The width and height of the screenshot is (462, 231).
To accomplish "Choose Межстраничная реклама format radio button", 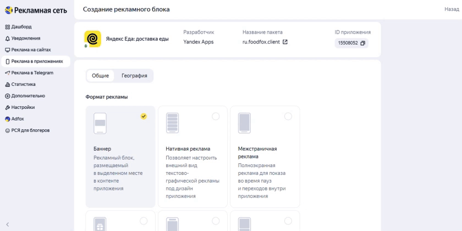I will tap(288, 116).
